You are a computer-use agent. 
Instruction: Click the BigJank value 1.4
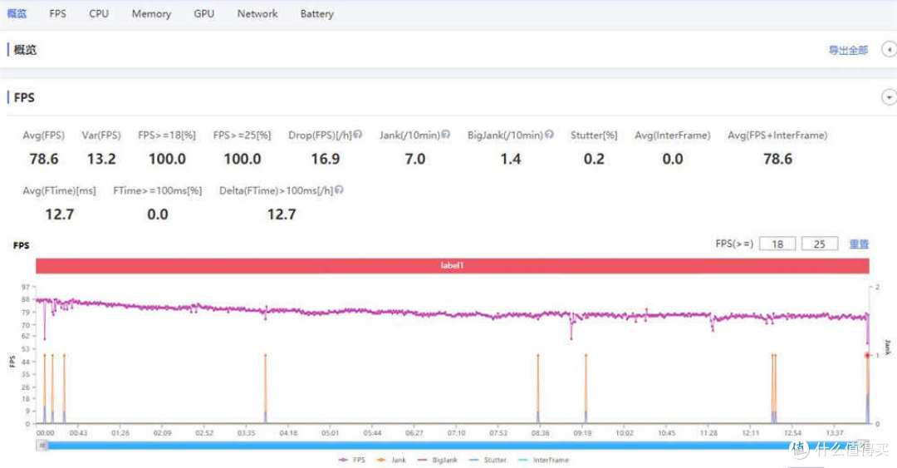pos(510,159)
